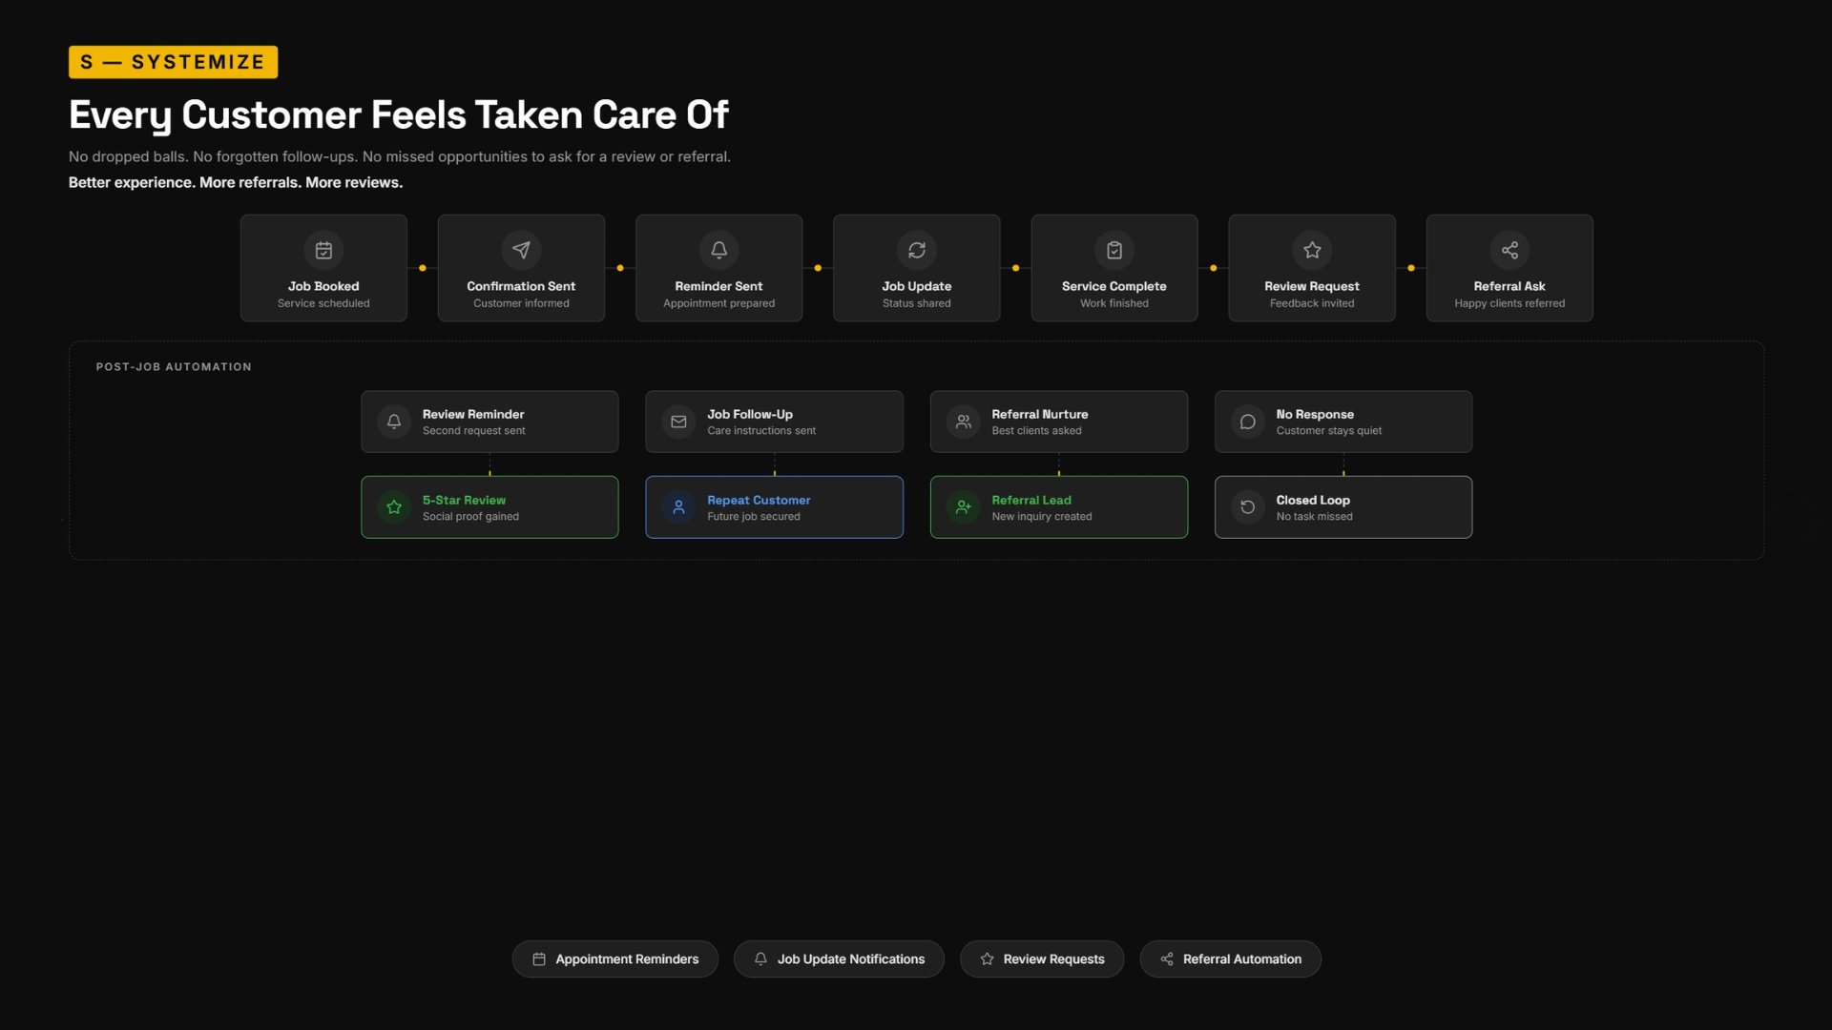
Task: Click the 'Care instructions sent' subtitle
Action: coord(761,431)
